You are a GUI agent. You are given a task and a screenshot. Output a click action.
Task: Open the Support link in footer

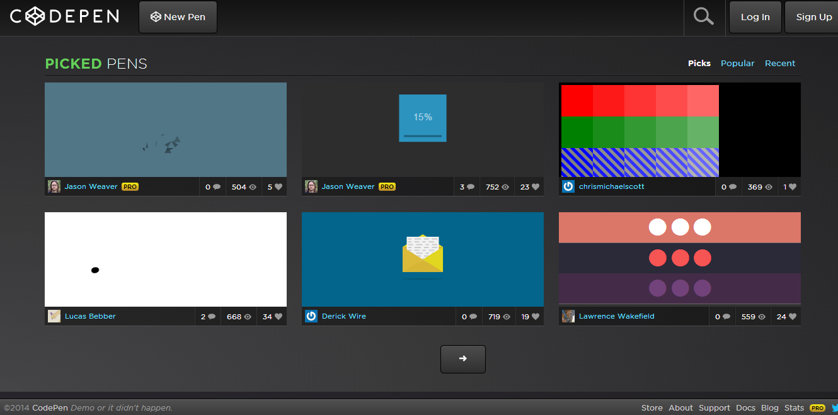tap(715, 408)
